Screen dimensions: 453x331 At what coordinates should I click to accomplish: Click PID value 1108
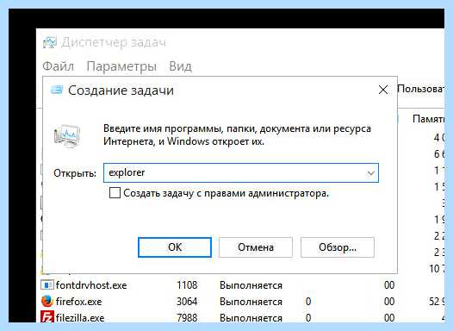point(187,285)
